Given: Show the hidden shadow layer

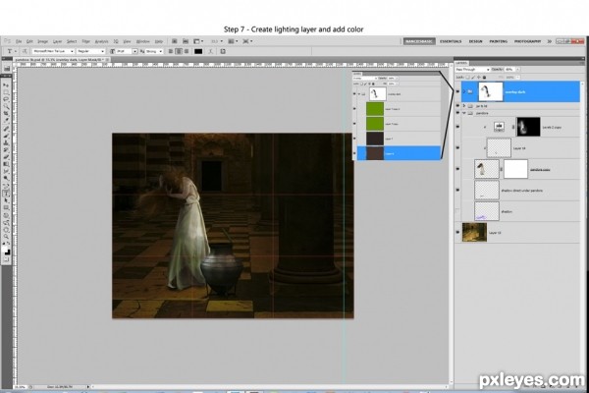Looking at the screenshot, I should pyautogui.click(x=457, y=211).
